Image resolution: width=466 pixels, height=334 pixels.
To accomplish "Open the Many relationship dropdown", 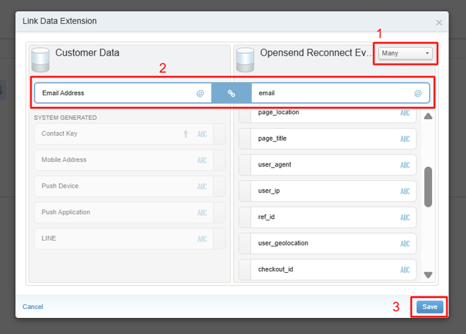I will click(406, 54).
